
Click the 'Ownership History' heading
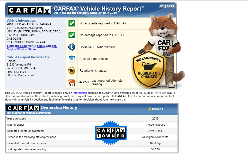(59, 108)
